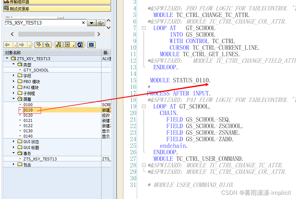
Task: Expand the PBO 模块 folder
Action: 13,81
